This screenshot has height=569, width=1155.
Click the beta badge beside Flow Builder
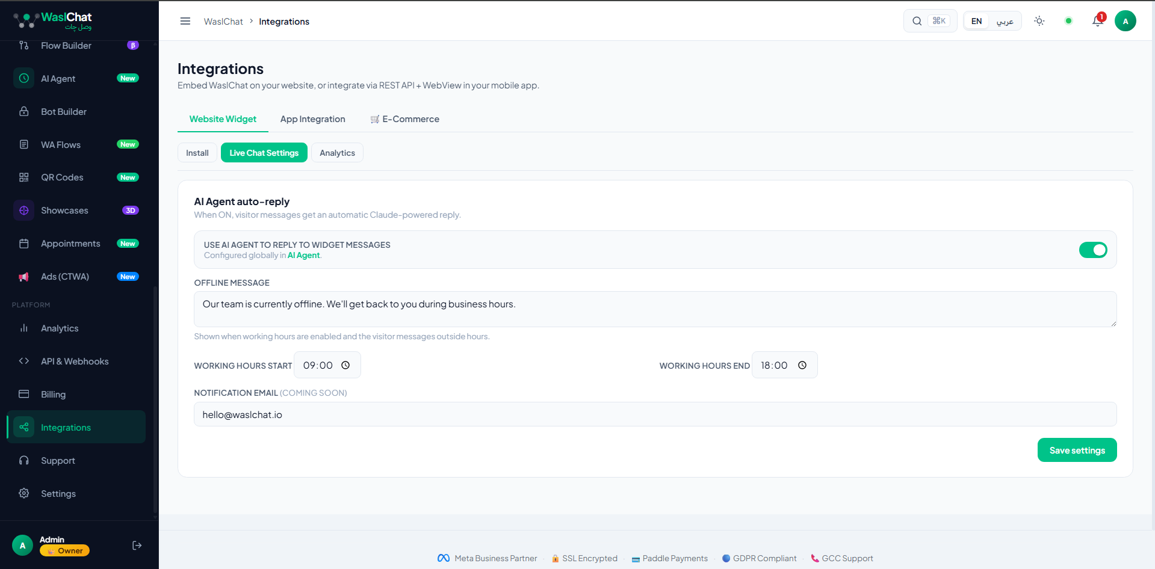133,45
